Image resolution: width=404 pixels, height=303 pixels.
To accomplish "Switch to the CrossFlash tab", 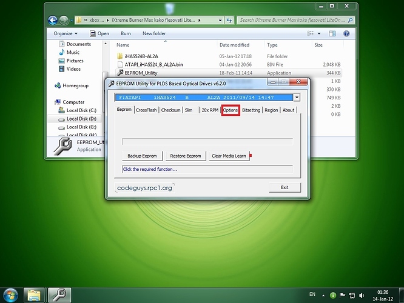I will [146, 110].
